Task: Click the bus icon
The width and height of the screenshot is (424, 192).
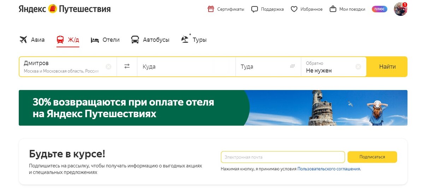Action: click(x=135, y=40)
